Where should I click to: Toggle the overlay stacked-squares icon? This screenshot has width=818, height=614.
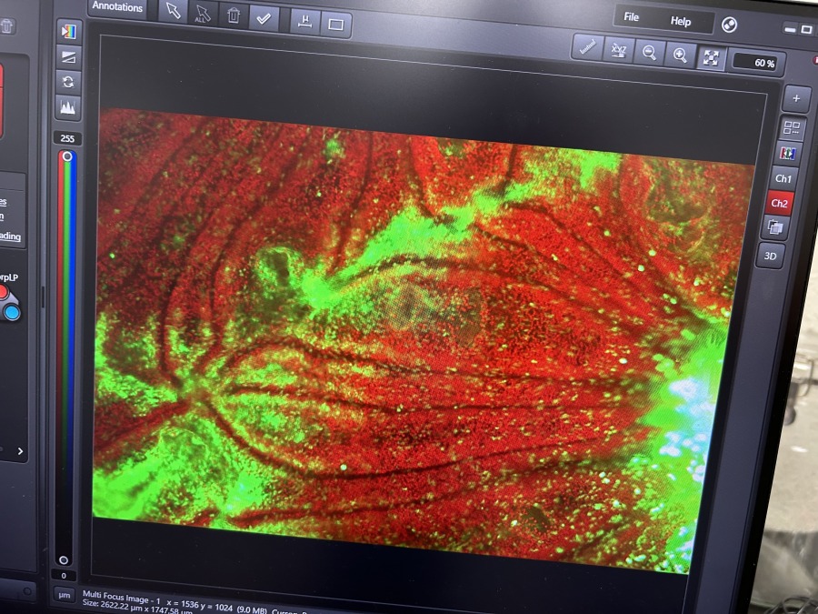pos(775,228)
